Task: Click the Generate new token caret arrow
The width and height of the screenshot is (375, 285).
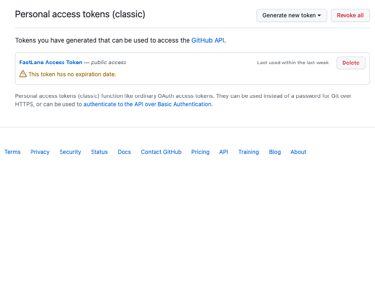Action: tap(319, 15)
